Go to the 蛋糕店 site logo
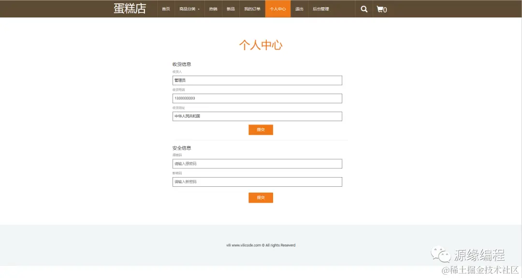This screenshot has height=278, width=522. click(x=130, y=9)
